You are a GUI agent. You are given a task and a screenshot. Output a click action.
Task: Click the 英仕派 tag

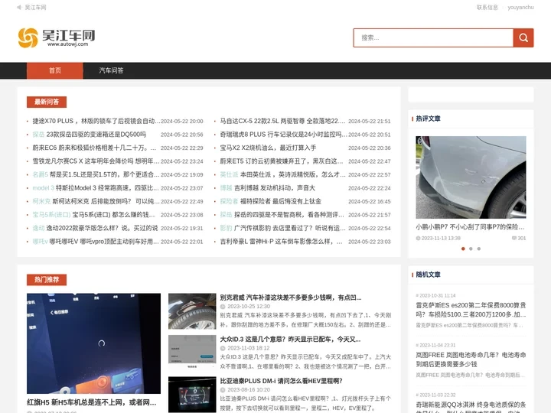[x=229, y=174]
